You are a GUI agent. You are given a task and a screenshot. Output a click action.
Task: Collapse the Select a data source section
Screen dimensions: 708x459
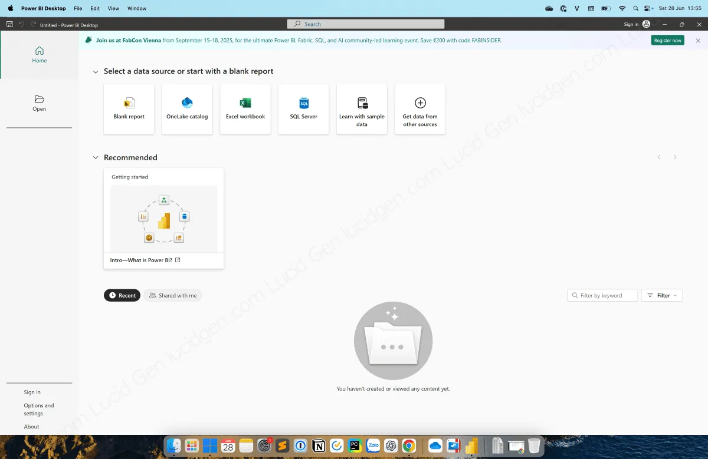[96, 71]
